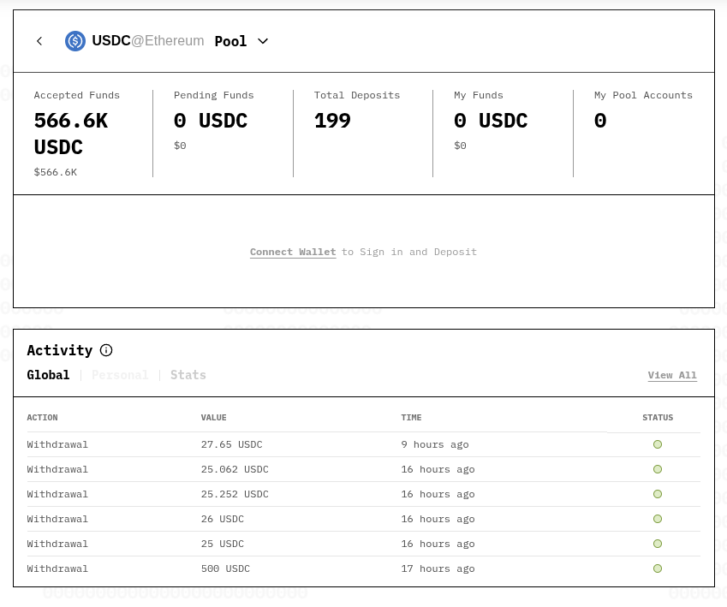Select the Global activity tab
727x607 pixels.
tap(48, 375)
